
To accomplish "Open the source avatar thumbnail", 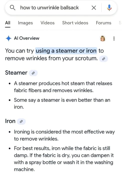I will 103,38.
